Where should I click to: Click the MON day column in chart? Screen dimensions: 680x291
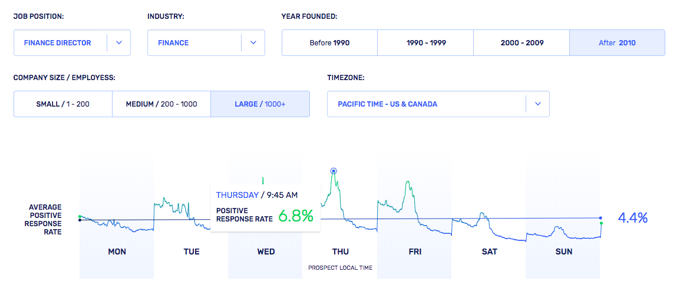point(117,252)
